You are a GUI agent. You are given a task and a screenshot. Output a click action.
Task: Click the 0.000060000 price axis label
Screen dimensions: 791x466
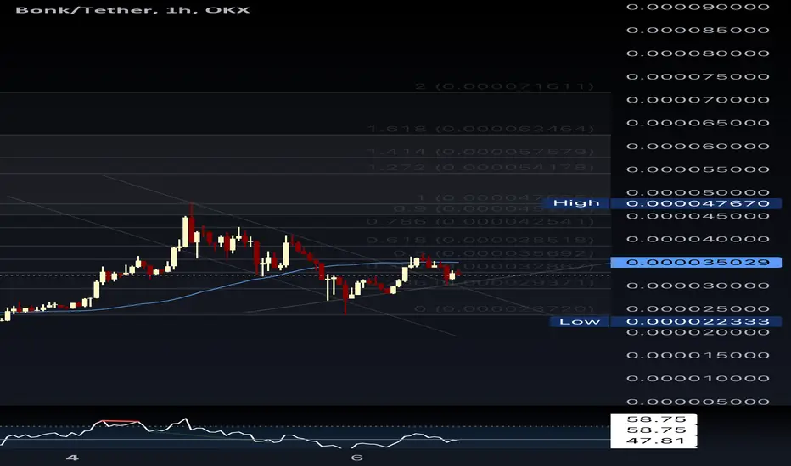tap(698, 146)
